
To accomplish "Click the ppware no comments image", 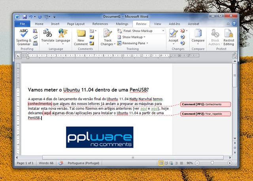I will (x=100, y=137).
